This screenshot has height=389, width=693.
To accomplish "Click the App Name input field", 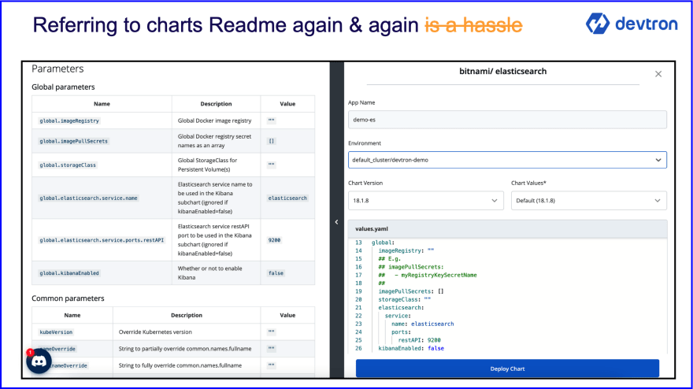I will point(507,120).
